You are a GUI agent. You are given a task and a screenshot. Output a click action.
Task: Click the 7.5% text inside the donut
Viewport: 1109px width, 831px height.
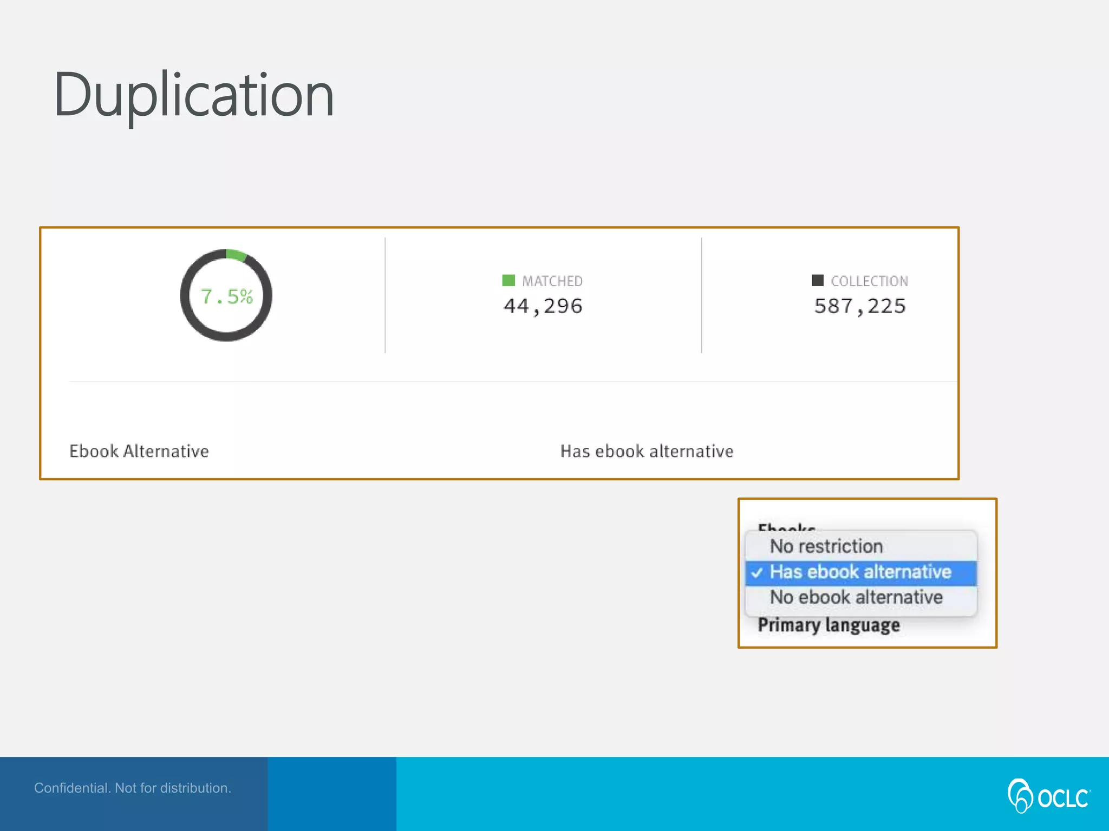click(226, 296)
